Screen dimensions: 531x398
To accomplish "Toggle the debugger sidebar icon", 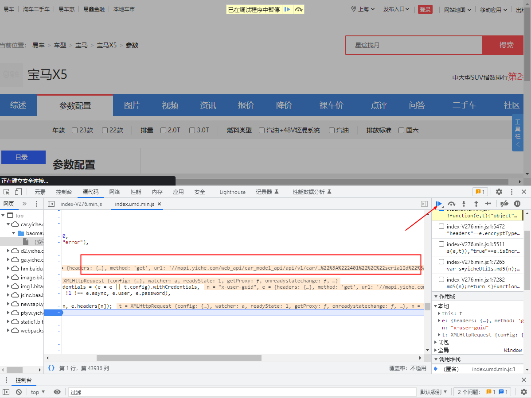I will 424,204.
